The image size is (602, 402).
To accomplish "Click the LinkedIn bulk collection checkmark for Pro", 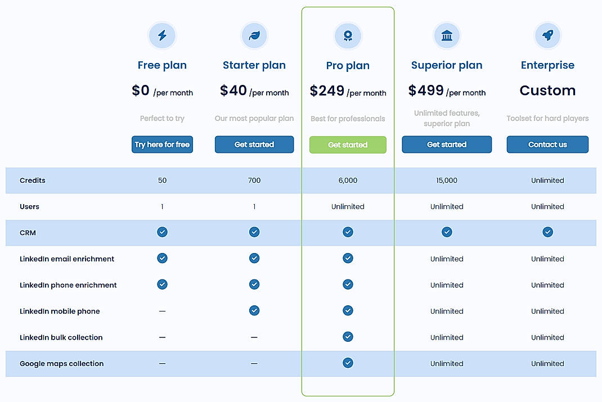I will [348, 337].
